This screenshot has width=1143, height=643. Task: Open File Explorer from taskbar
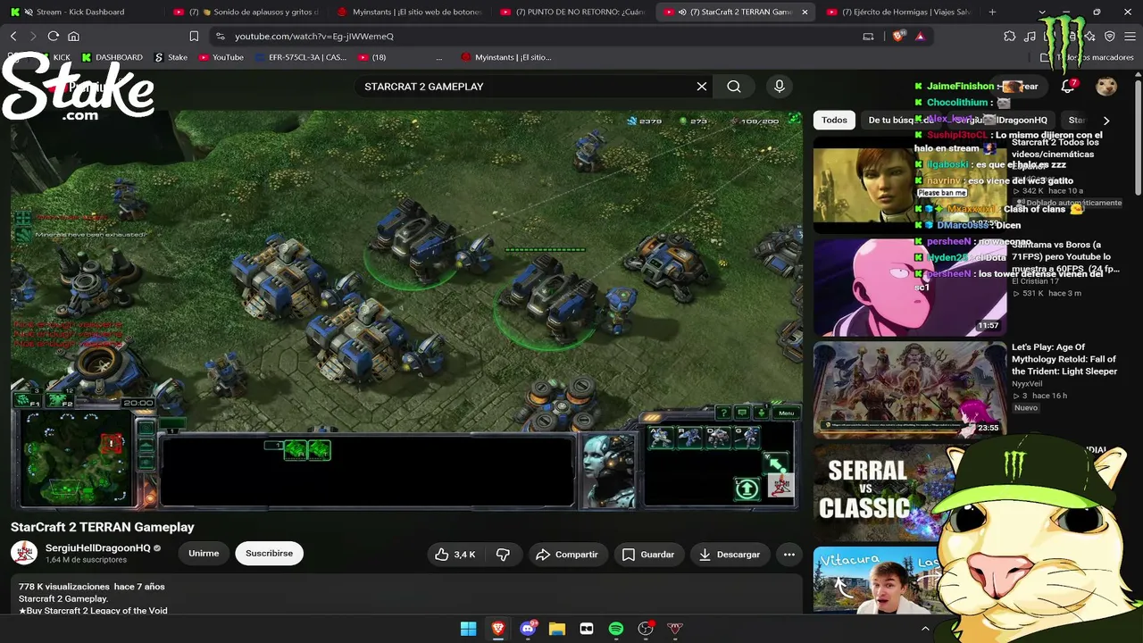[x=557, y=629]
